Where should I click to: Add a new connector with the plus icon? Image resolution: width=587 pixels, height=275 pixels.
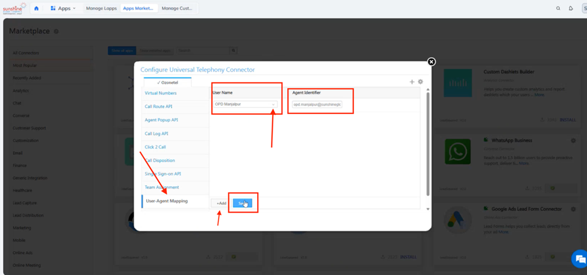point(412,82)
